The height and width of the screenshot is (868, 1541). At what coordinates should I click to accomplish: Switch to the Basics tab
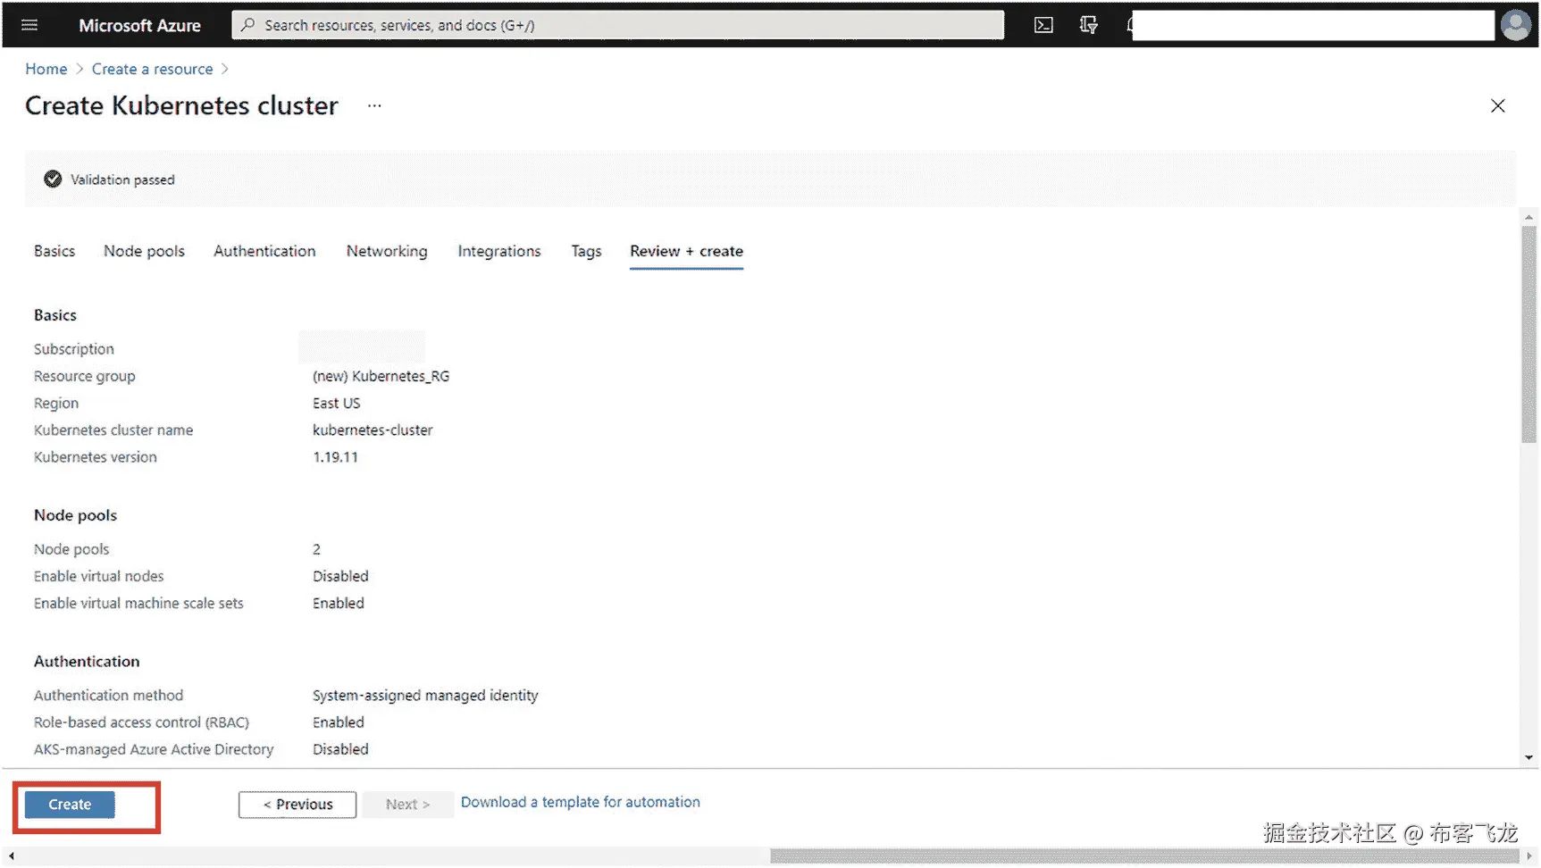[x=54, y=251]
